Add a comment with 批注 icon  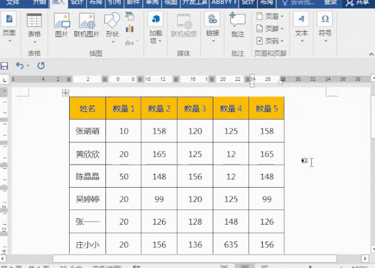[237, 19]
